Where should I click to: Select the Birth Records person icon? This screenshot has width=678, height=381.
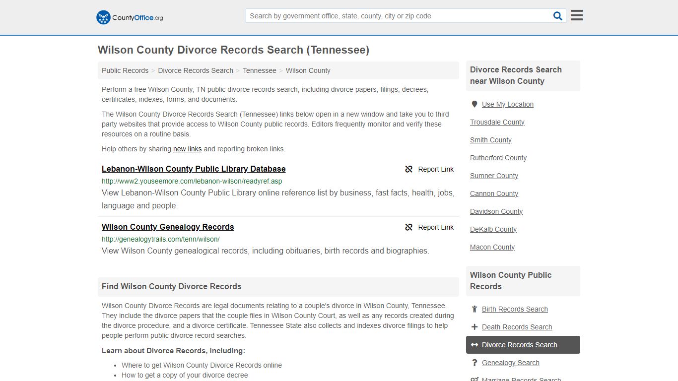pyautogui.click(x=475, y=309)
